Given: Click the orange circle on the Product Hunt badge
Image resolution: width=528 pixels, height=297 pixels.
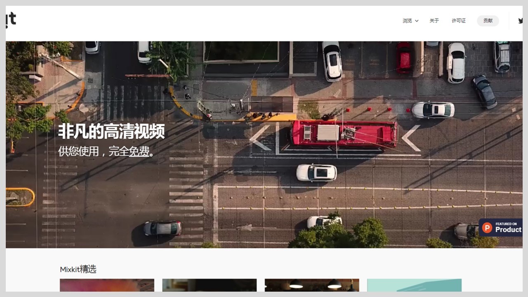Looking at the screenshot, I should click(x=487, y=227).
